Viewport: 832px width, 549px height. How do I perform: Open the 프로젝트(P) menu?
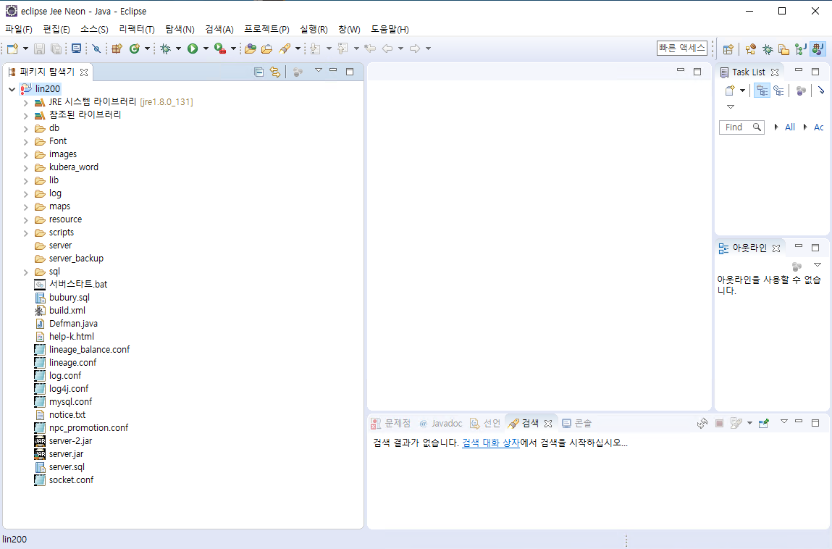point(266,29)
